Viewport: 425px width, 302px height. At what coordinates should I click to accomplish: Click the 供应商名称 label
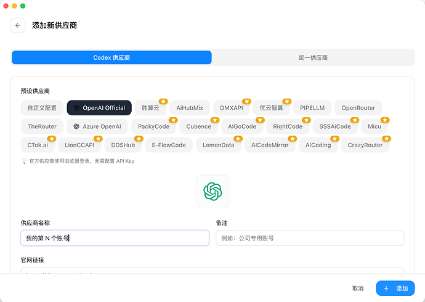(35, 223)
